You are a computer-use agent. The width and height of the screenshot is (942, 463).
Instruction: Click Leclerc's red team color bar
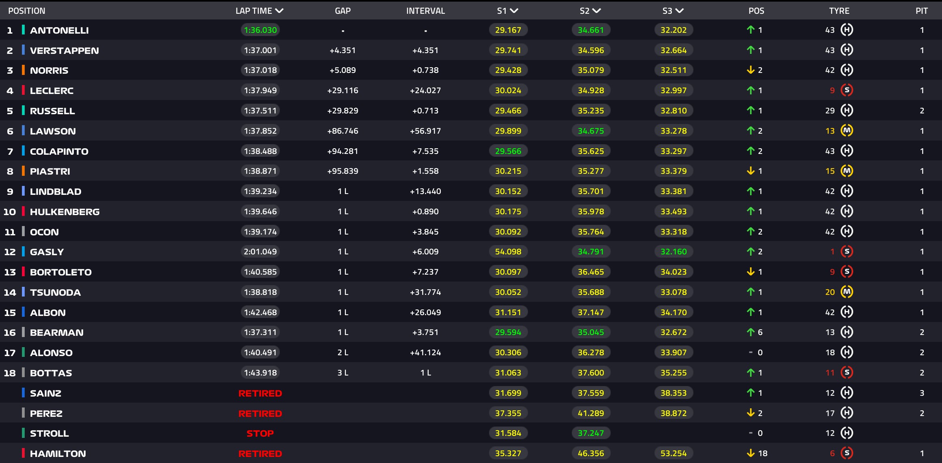point(23,90)
